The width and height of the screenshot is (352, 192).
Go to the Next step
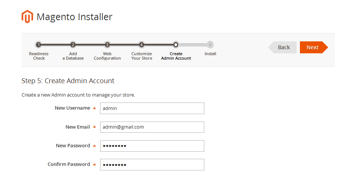point(314,47)
